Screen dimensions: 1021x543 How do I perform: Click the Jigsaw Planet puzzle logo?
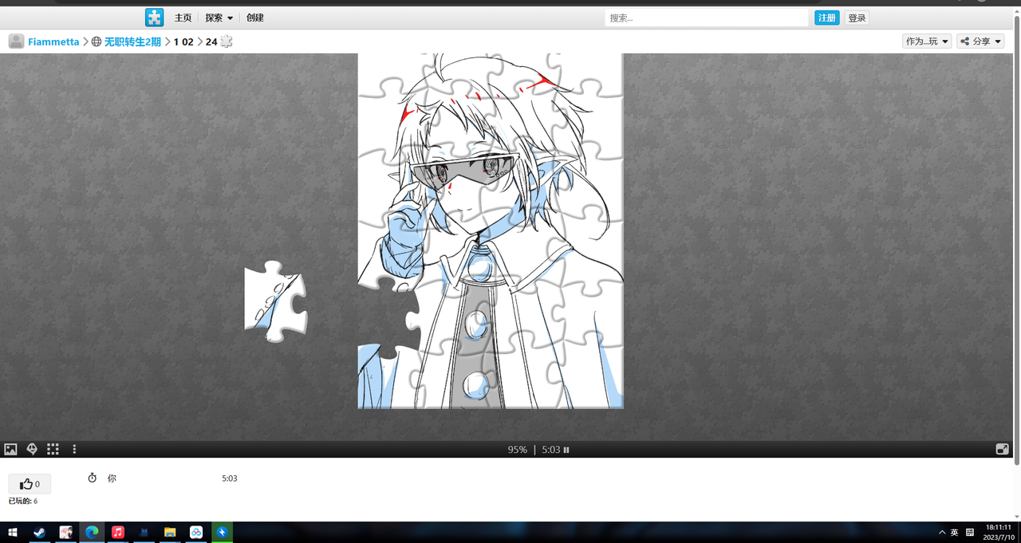click(154, 18)
